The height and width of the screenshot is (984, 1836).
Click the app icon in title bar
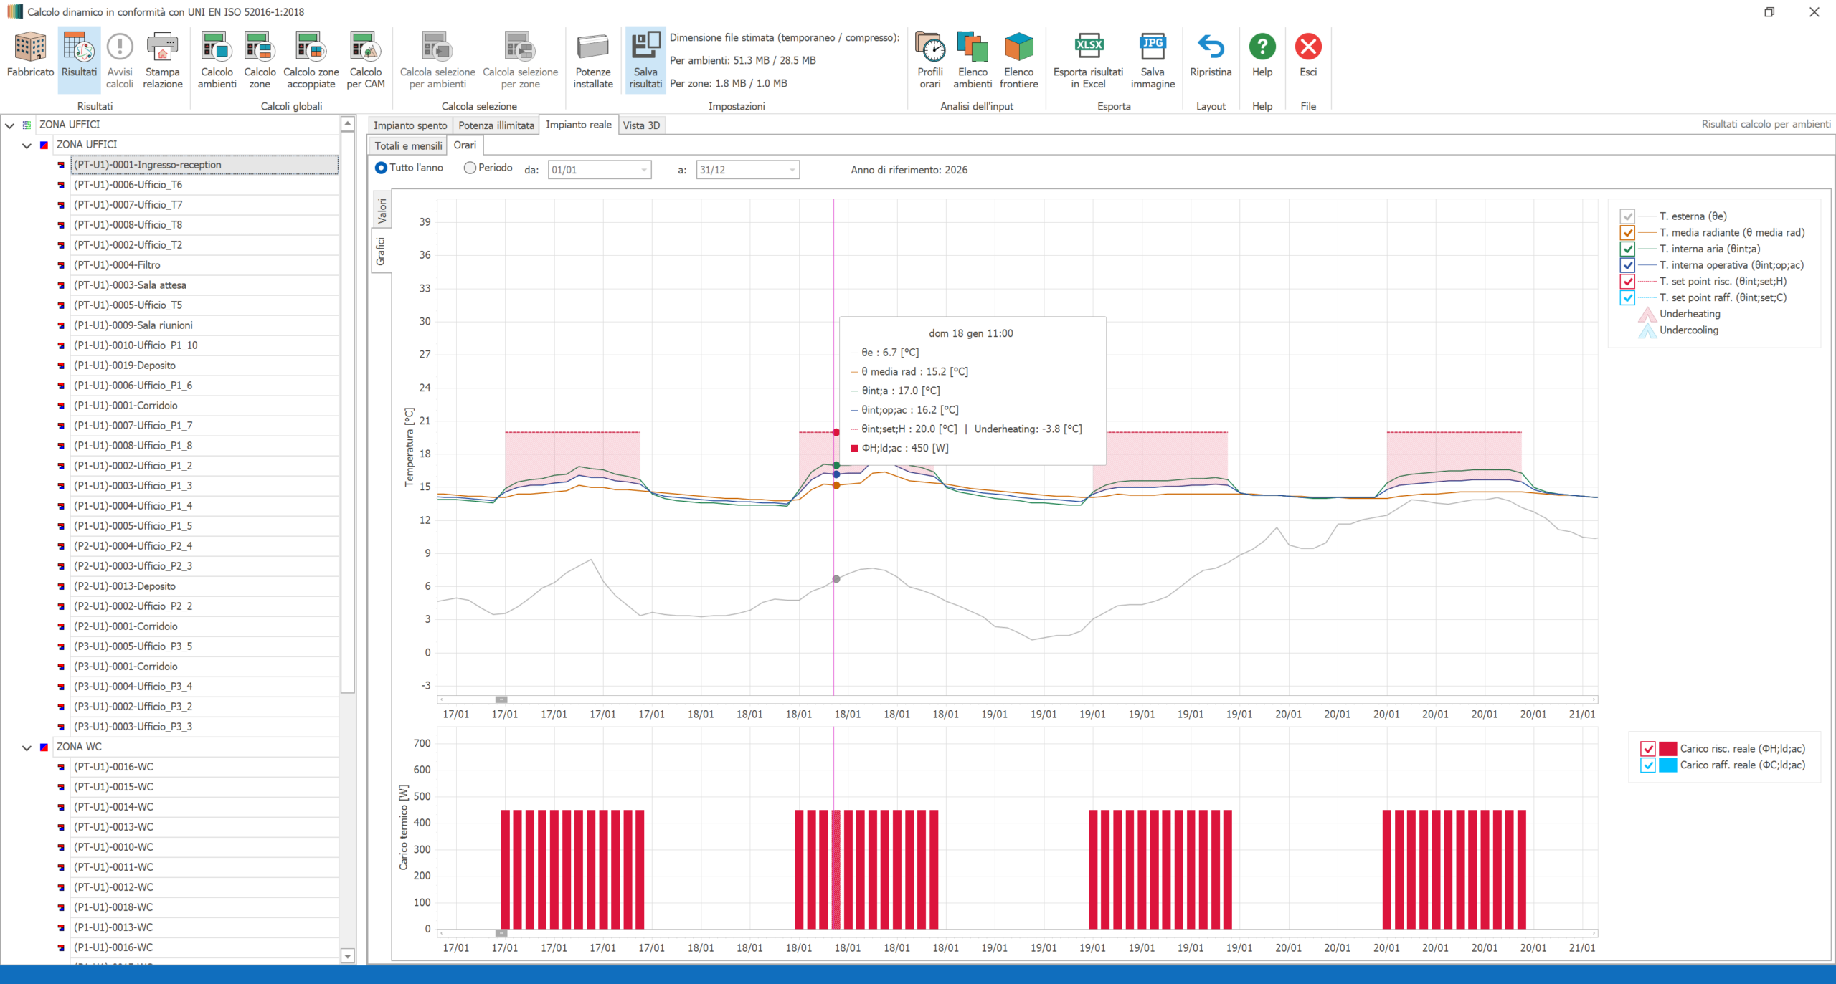14,11
